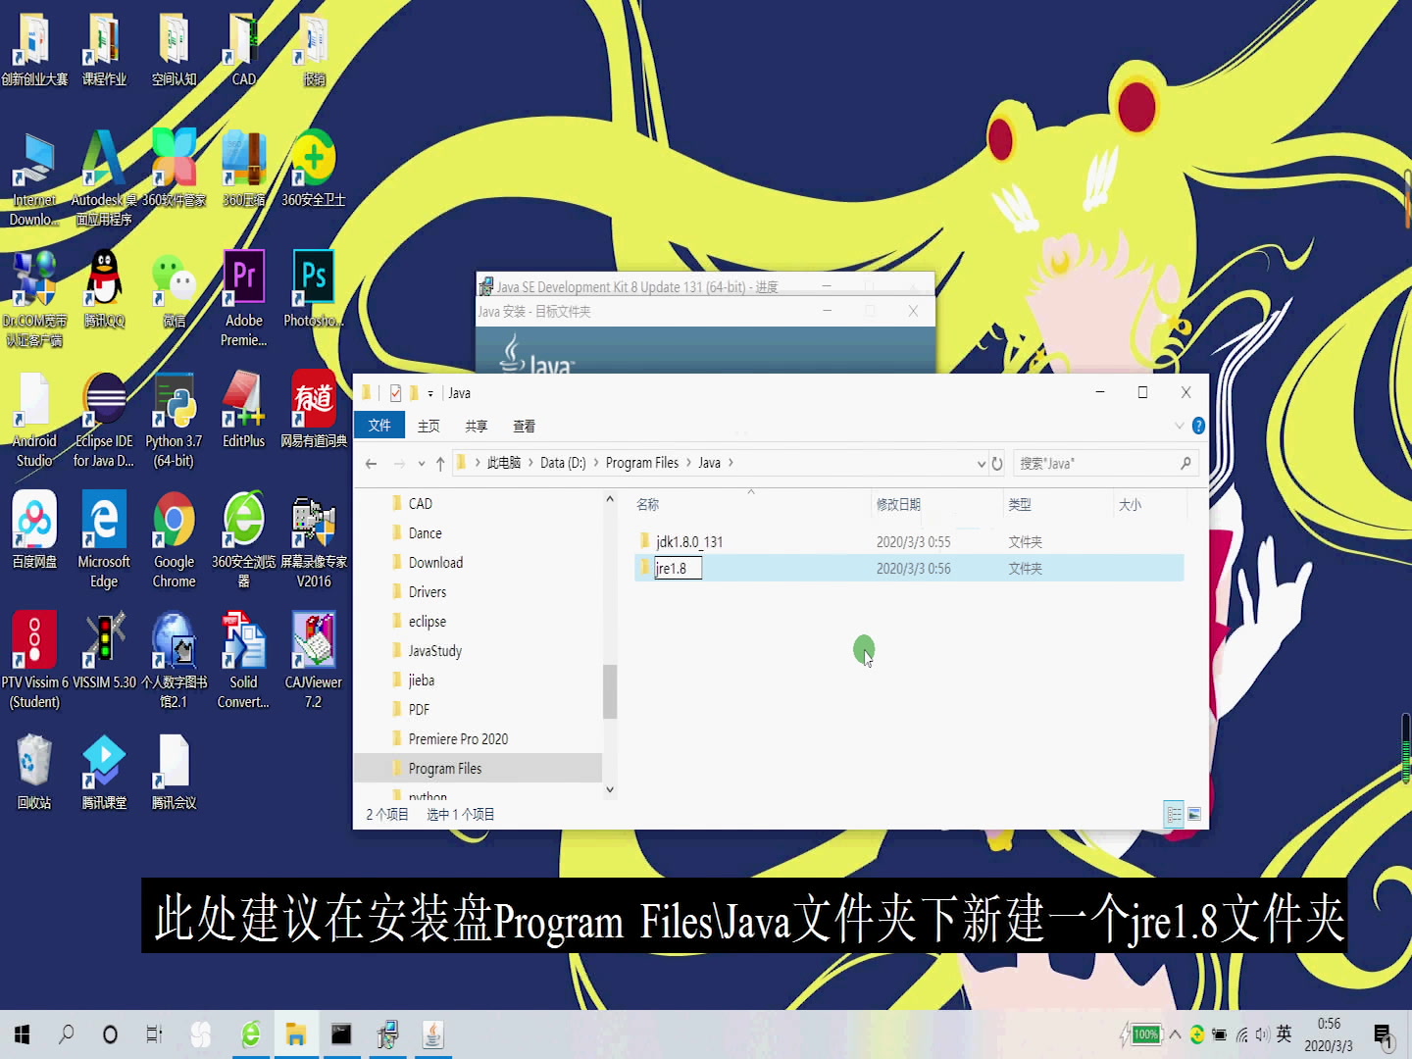Screen dimensions: 1412x1059
Task: Expand the address bar history dropdown
Action: 981,464
